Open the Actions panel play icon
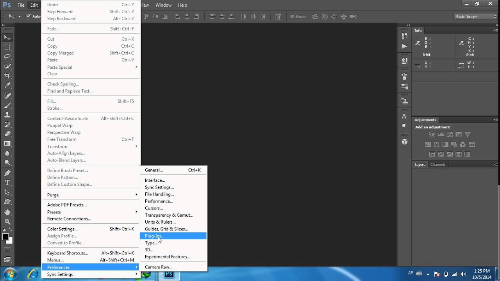The image size is (500, 281). click(x=404, y=46)
